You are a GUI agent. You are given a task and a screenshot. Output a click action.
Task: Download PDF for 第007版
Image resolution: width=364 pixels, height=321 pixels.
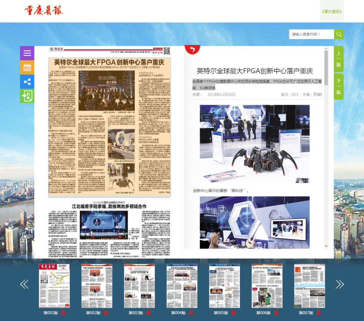[319, 313]
